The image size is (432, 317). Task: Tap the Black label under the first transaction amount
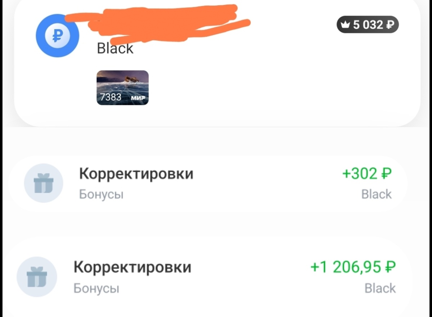click(x=377, y=194)
